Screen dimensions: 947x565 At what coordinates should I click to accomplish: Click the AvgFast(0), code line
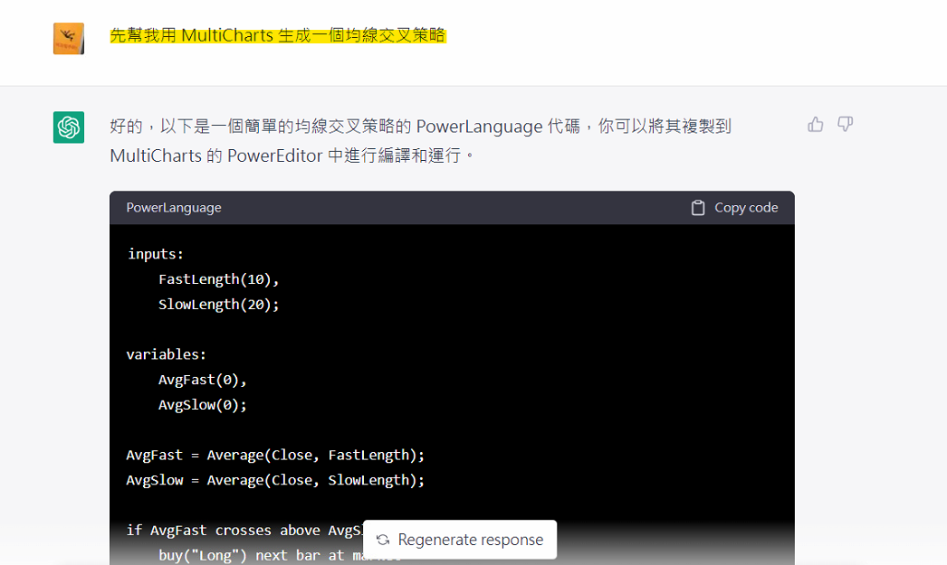202,380
